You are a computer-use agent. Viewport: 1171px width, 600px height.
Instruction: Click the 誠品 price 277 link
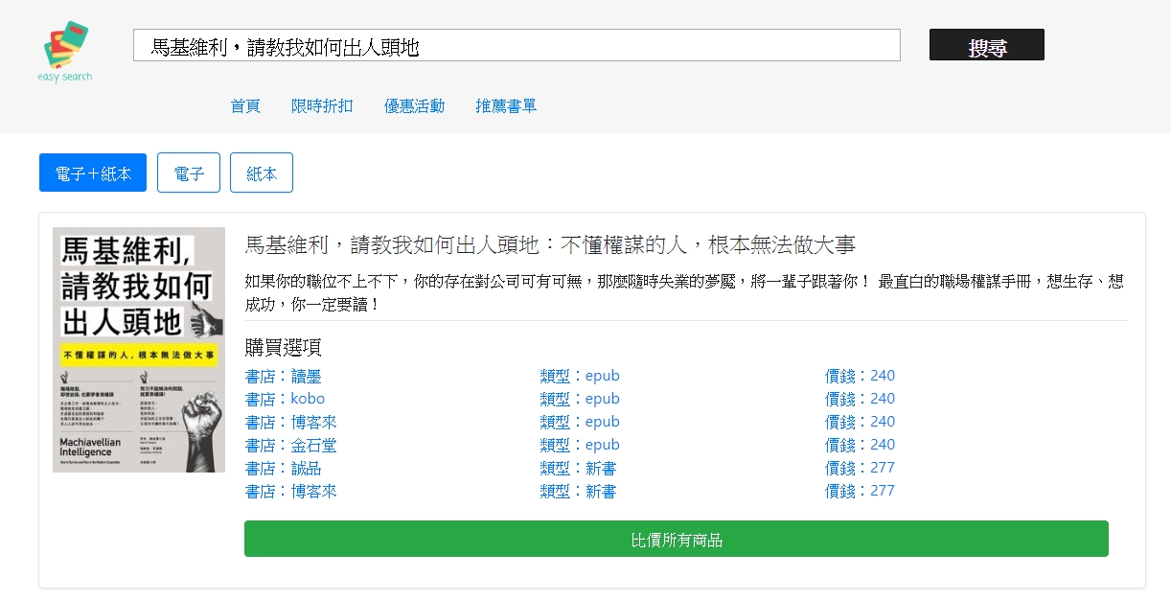(x=860, y=468)
